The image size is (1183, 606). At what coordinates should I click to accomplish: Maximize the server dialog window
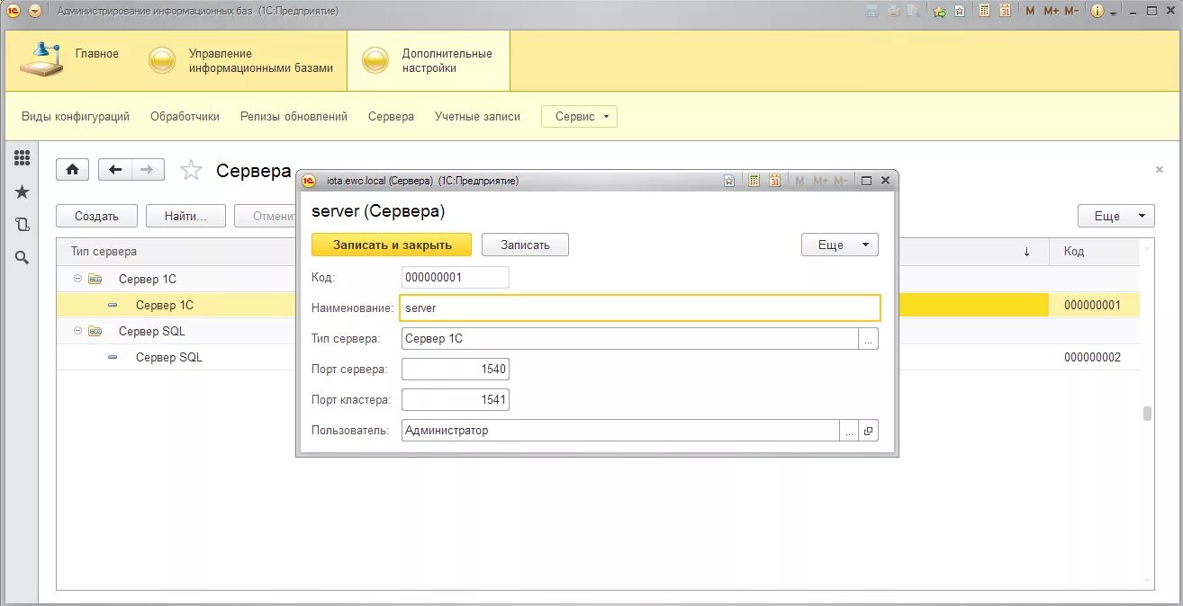pyautogui.click(x=866, y=181)
